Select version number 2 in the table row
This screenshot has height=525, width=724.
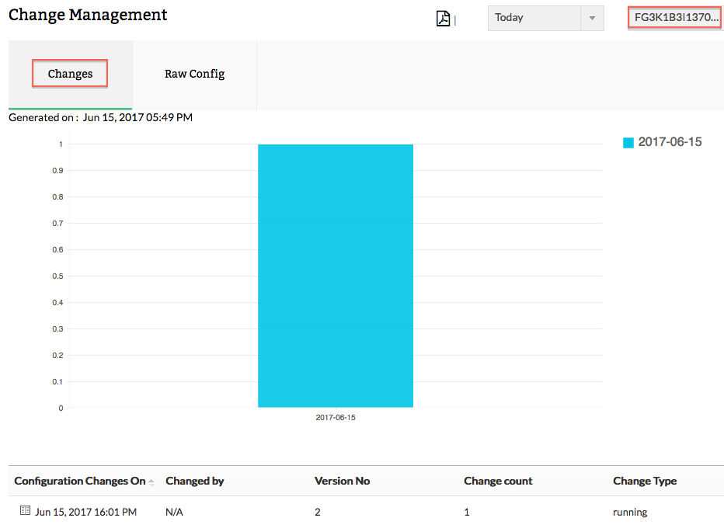click(x=317, y=512)
